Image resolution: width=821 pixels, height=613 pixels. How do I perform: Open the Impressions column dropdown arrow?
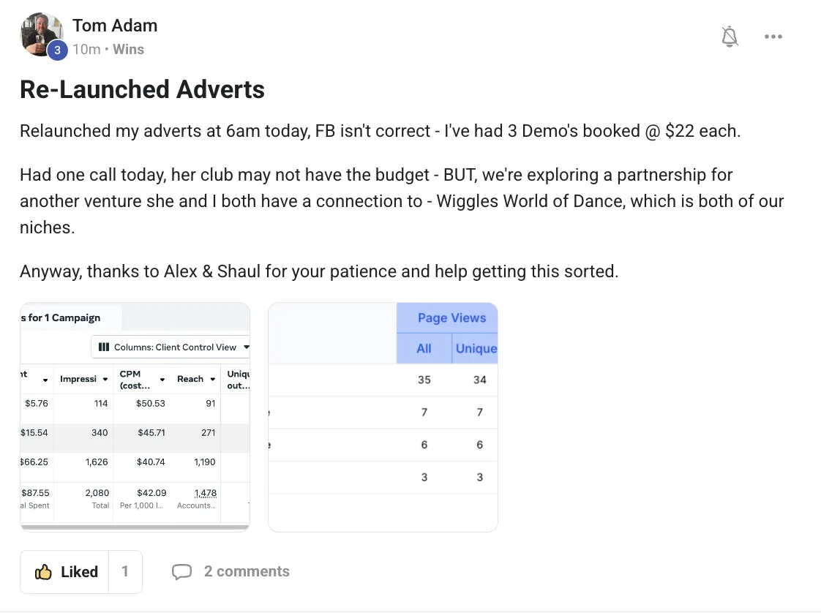coord(105,380)
